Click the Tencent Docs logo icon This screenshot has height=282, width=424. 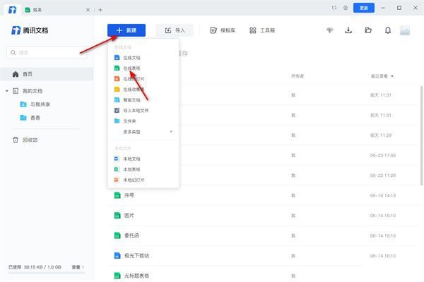[17, 30]
